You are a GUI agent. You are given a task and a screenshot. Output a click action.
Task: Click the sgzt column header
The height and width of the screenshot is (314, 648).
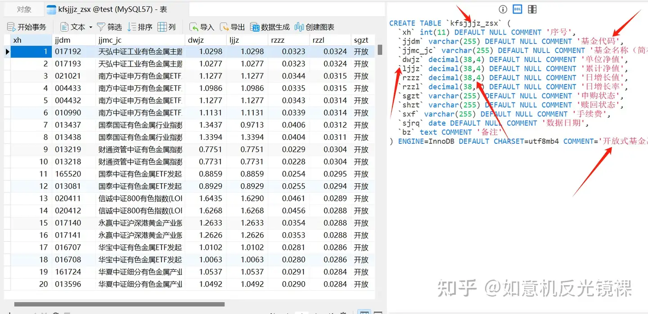[363, 40]
